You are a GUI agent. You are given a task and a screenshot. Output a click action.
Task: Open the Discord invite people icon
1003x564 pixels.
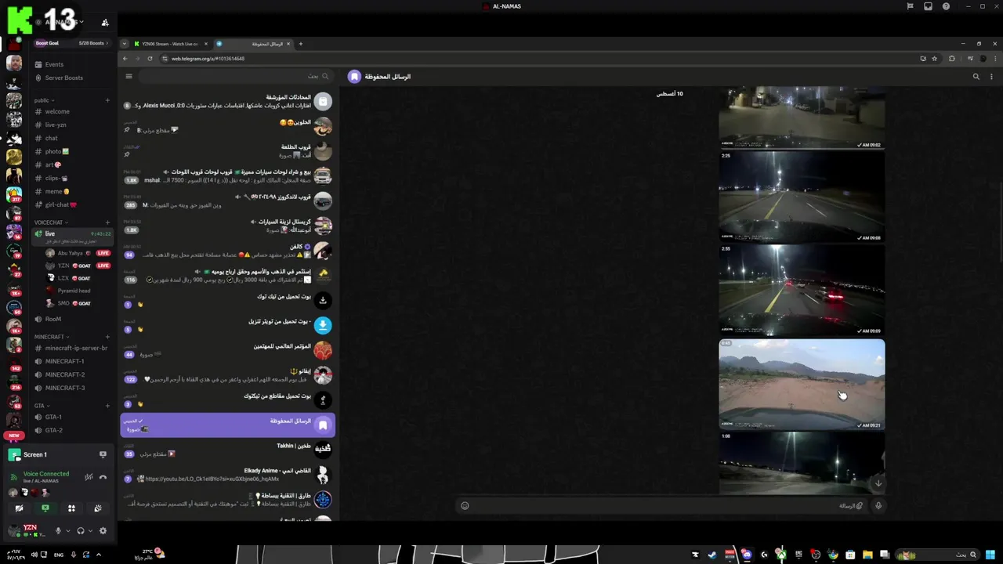105,23
